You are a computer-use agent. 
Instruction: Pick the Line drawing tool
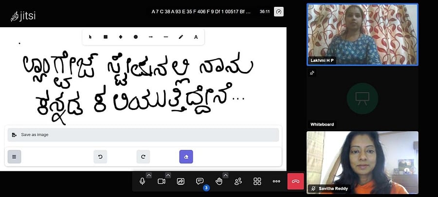tap(166, 37)
